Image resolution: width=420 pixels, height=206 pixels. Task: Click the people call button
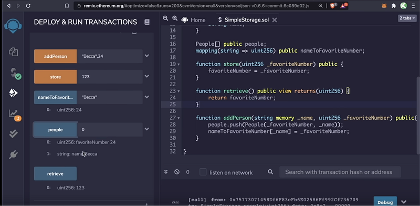pyautogui.click(x=56, y=130)
